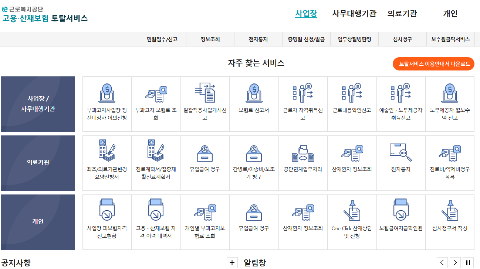Open the 민원접수/신고 menu
The image size is (480, 269).
162,39
